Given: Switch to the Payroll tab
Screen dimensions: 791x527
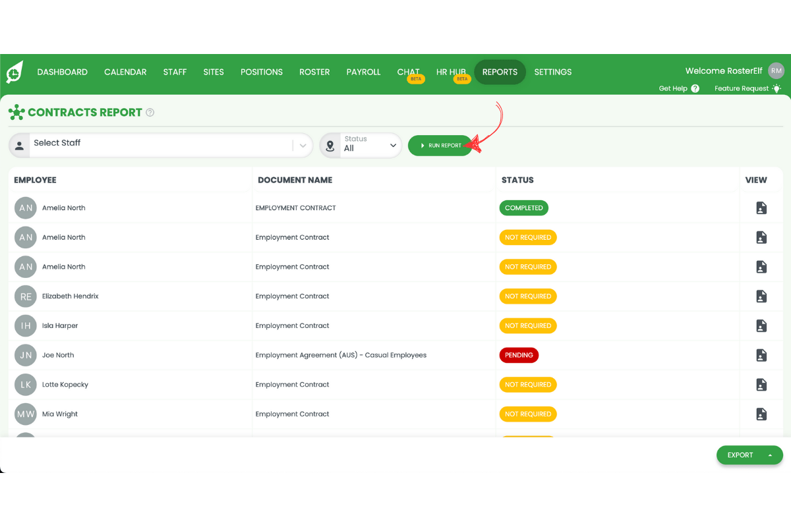Looking at the screenshot, I should (363, 72).
